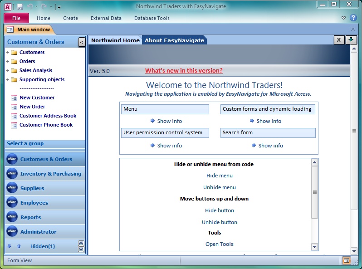Click the eNav icon beside Reports
Viewport: 362px width, 269px height.
pyautogui.click(x=12, y=217)
